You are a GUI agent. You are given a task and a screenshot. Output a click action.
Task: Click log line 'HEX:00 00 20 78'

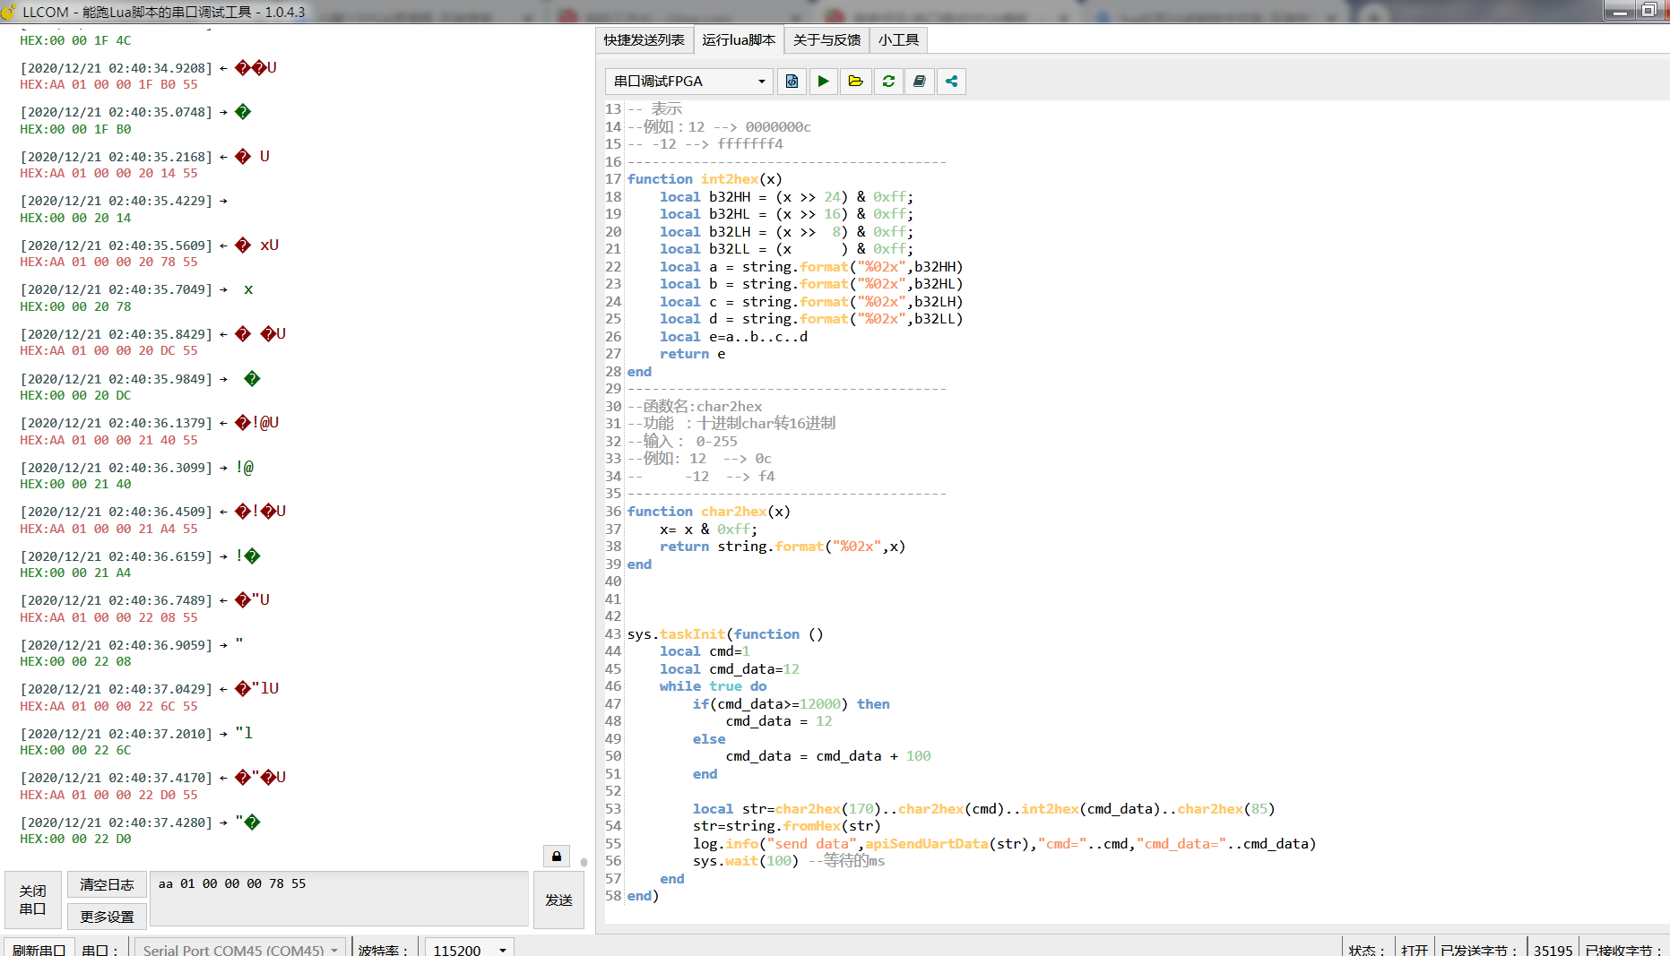point(75,306)
